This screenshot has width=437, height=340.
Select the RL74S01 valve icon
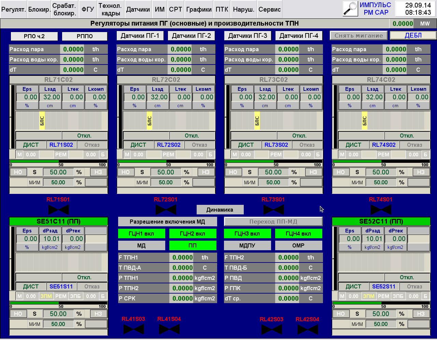tap(381, 210)
